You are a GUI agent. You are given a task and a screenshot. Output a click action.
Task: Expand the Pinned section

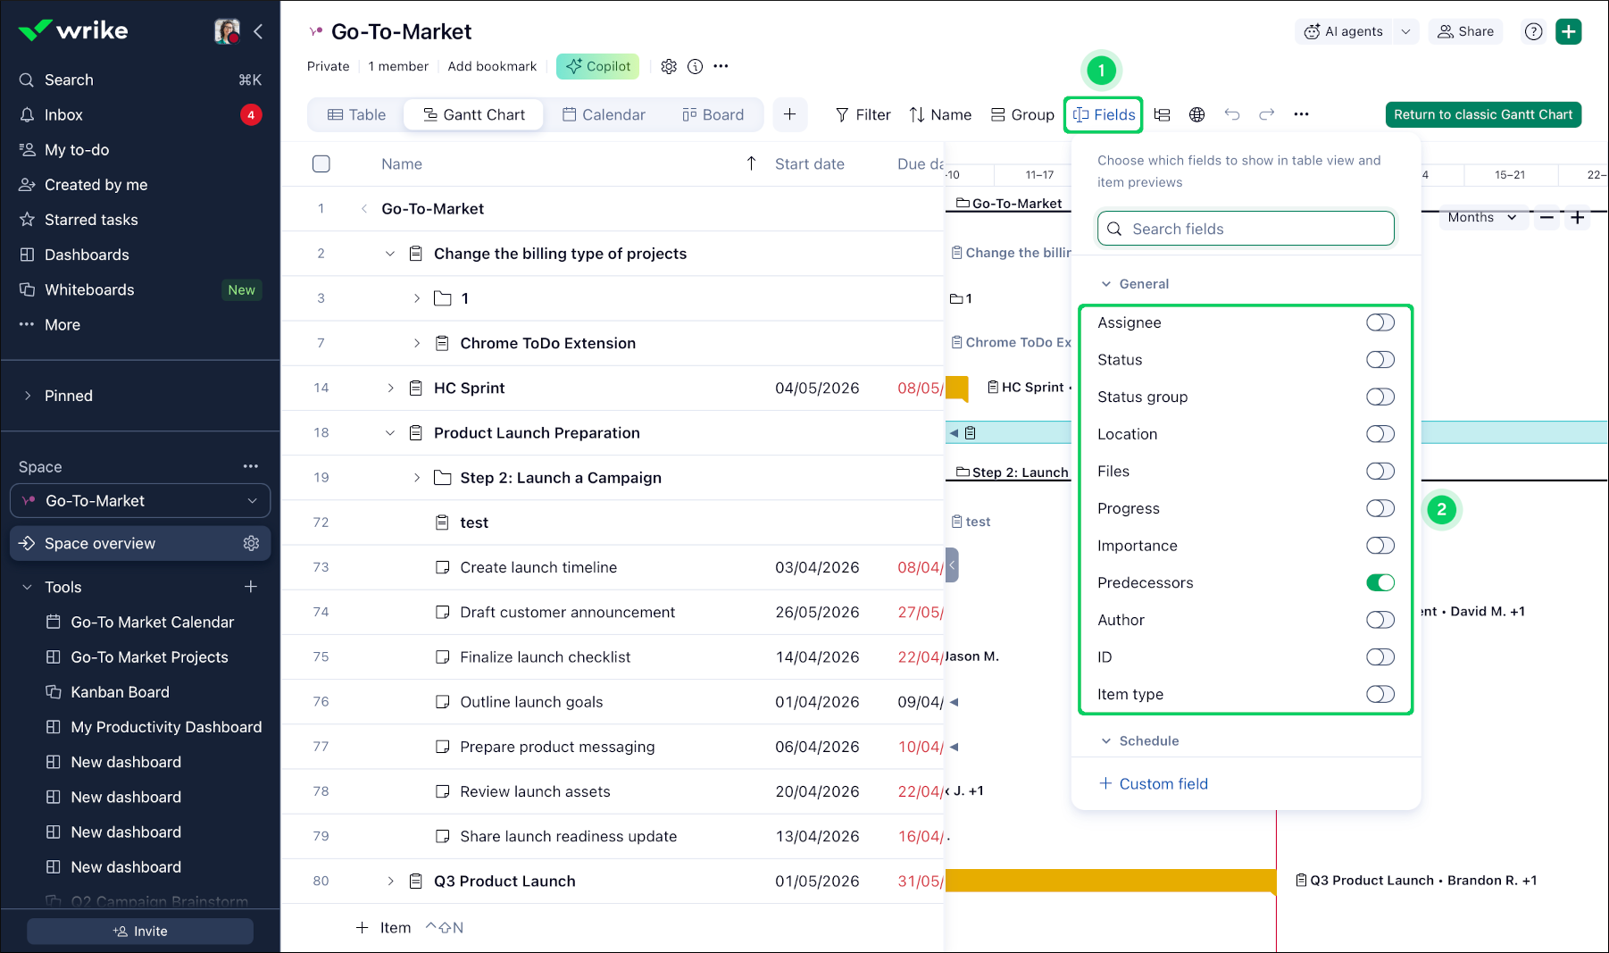tap(28, 396)
